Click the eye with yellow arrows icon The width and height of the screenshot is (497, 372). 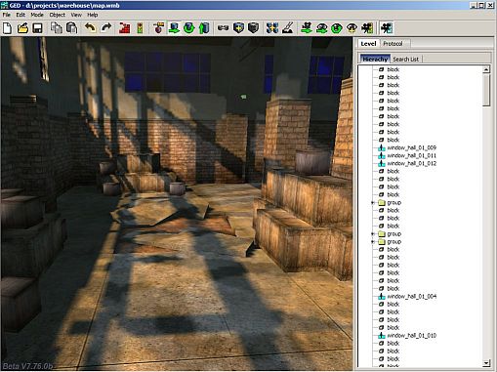(352, 28)
